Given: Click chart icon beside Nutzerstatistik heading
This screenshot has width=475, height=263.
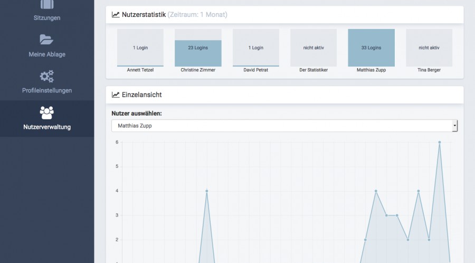Looking at the screenshot, I should pos(116,15).
